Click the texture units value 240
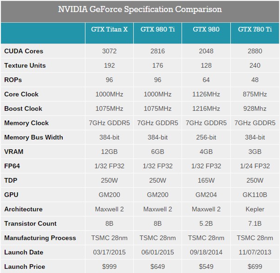Viewport: 280px width, 273px height. (x=255, y=65)
